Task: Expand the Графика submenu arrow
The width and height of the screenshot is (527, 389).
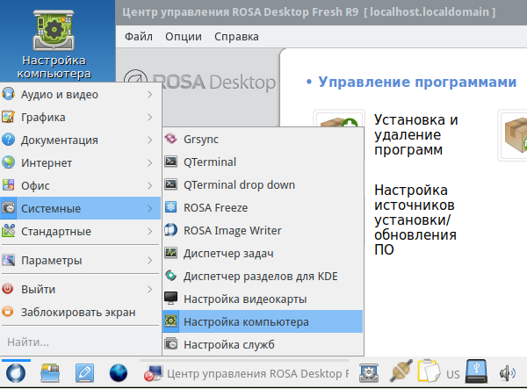Action: point(150,118)
